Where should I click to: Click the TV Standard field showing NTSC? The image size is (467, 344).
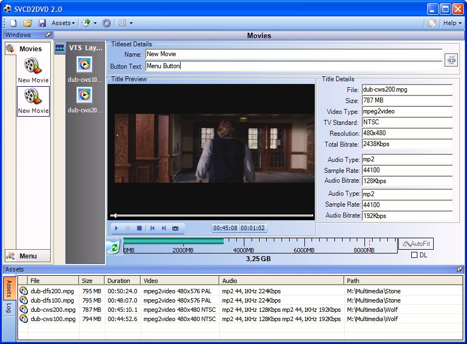tap(407, 122)
